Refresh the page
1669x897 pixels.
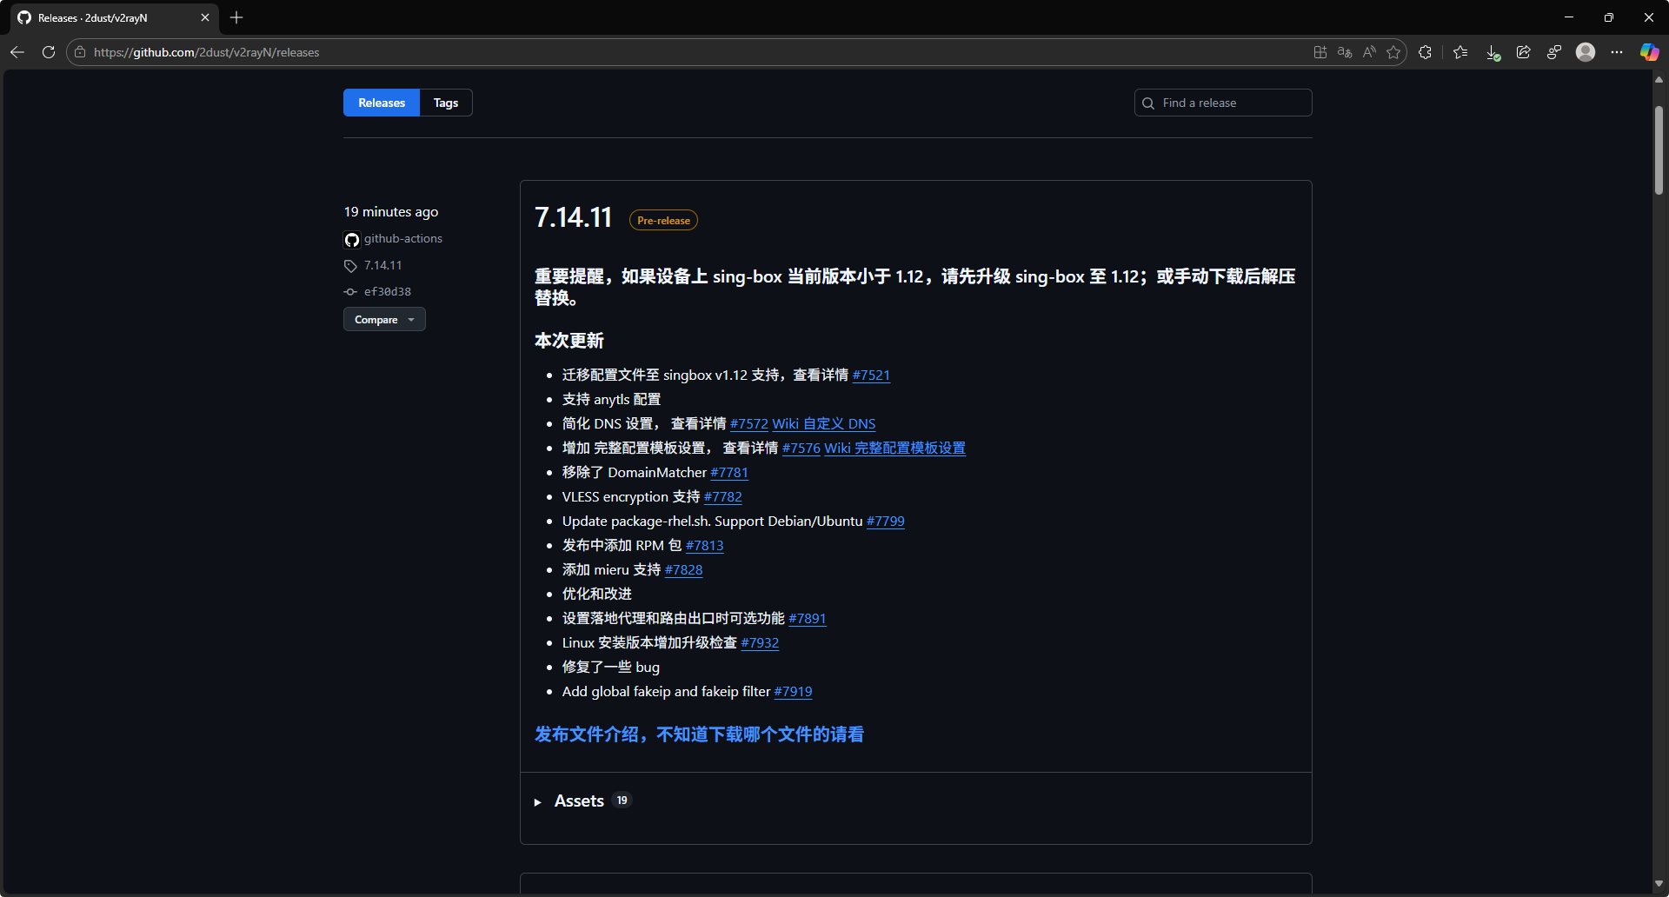[x=49, y=52]
